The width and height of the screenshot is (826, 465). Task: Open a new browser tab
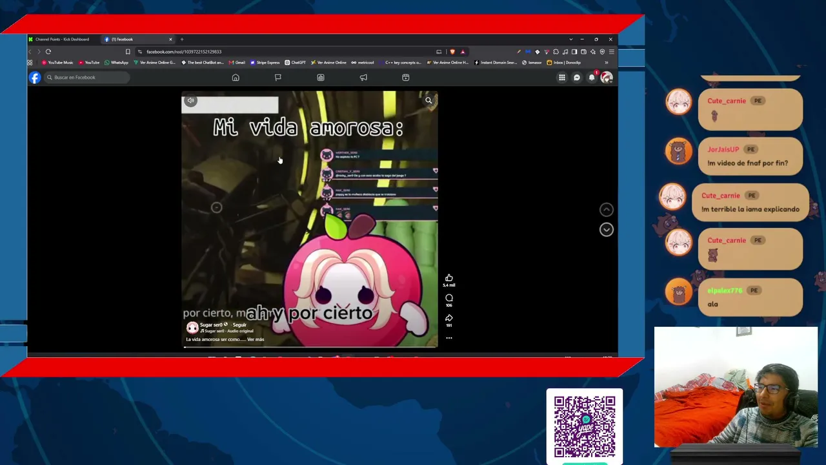click(182, 39)
